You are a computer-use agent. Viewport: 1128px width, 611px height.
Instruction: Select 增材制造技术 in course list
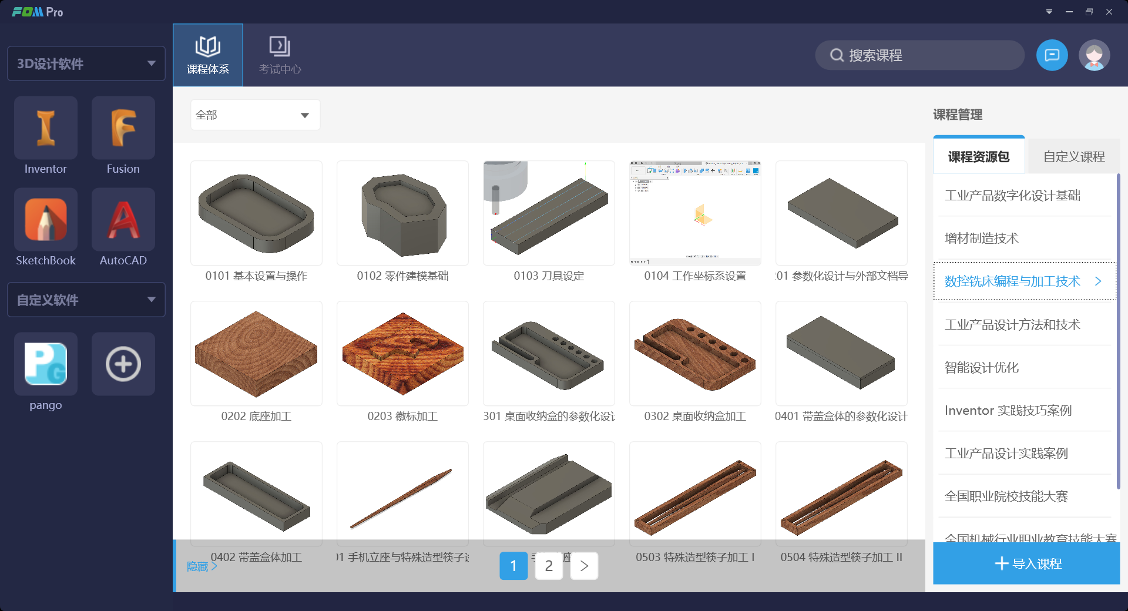(x=1024, y=239)
